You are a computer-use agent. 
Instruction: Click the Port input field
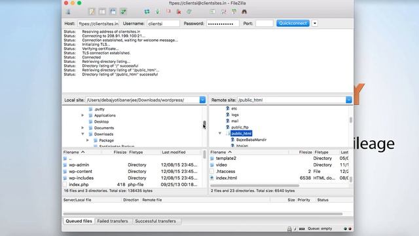tap(264, 24)
